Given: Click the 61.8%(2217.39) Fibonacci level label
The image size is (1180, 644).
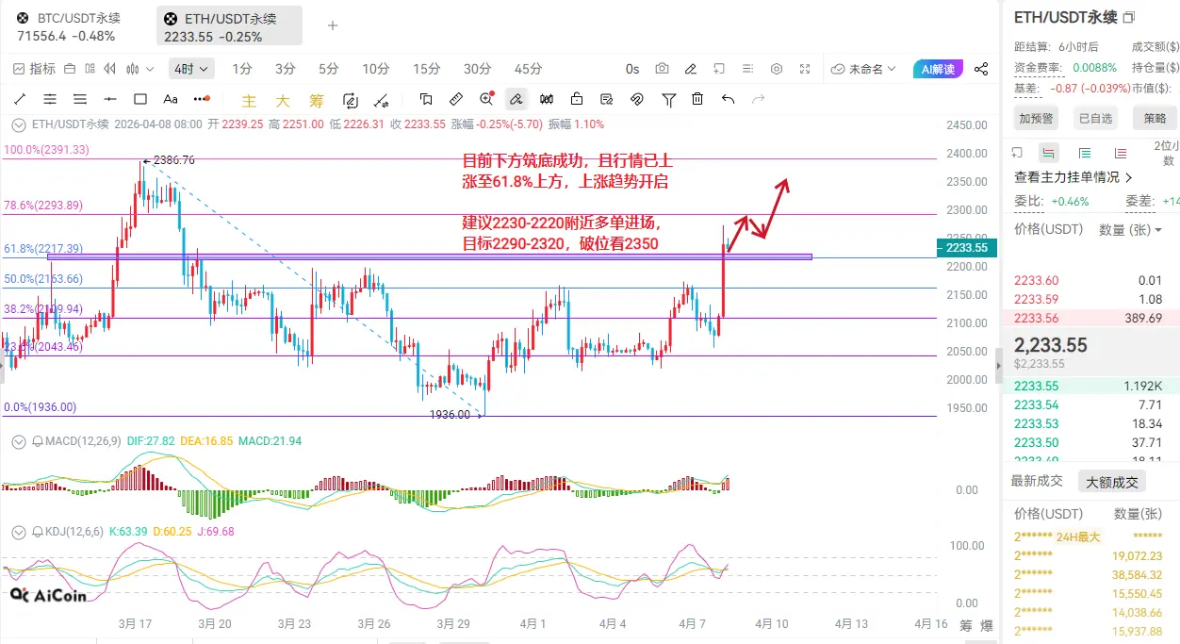Looking at the screenshot, I should click(x=44, y=248).
